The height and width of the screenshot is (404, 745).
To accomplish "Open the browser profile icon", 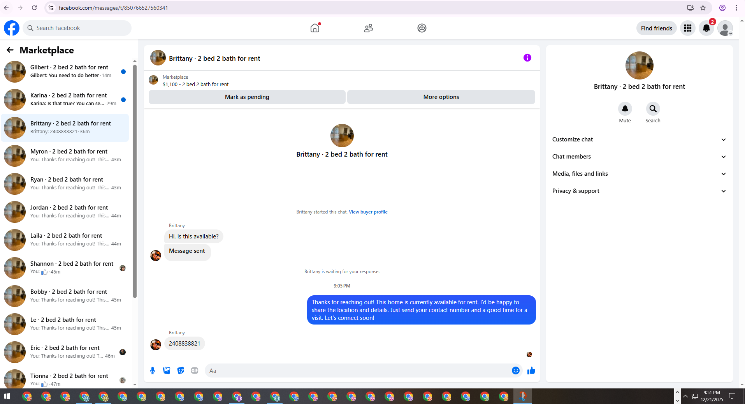I will click(x=722, y=8).
